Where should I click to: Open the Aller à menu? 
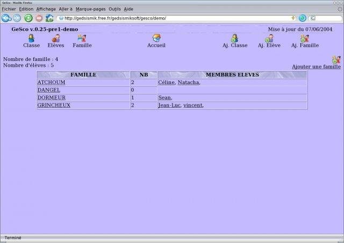(x=66, y=9)
